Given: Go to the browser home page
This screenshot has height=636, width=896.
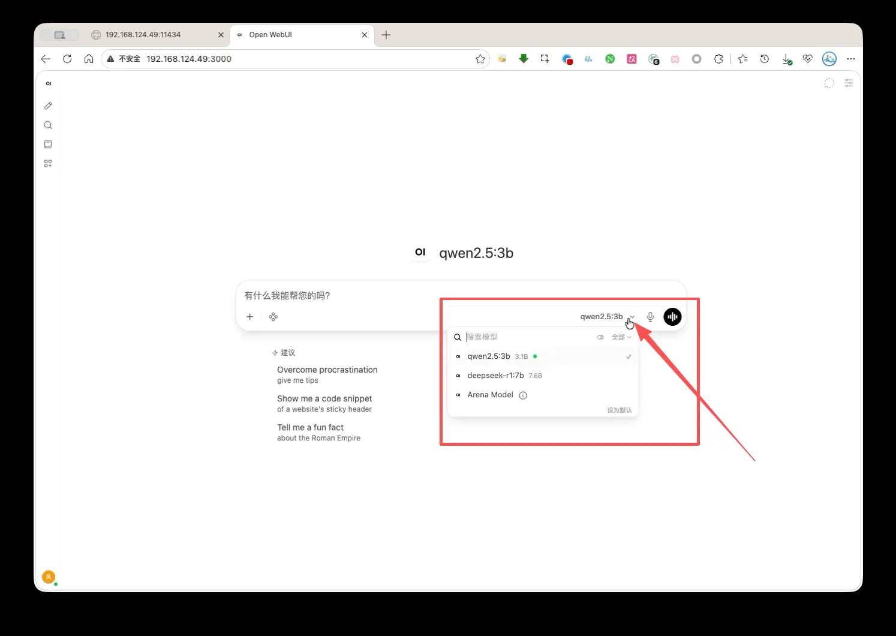Looking at the screenshot, I should [89, 59].
